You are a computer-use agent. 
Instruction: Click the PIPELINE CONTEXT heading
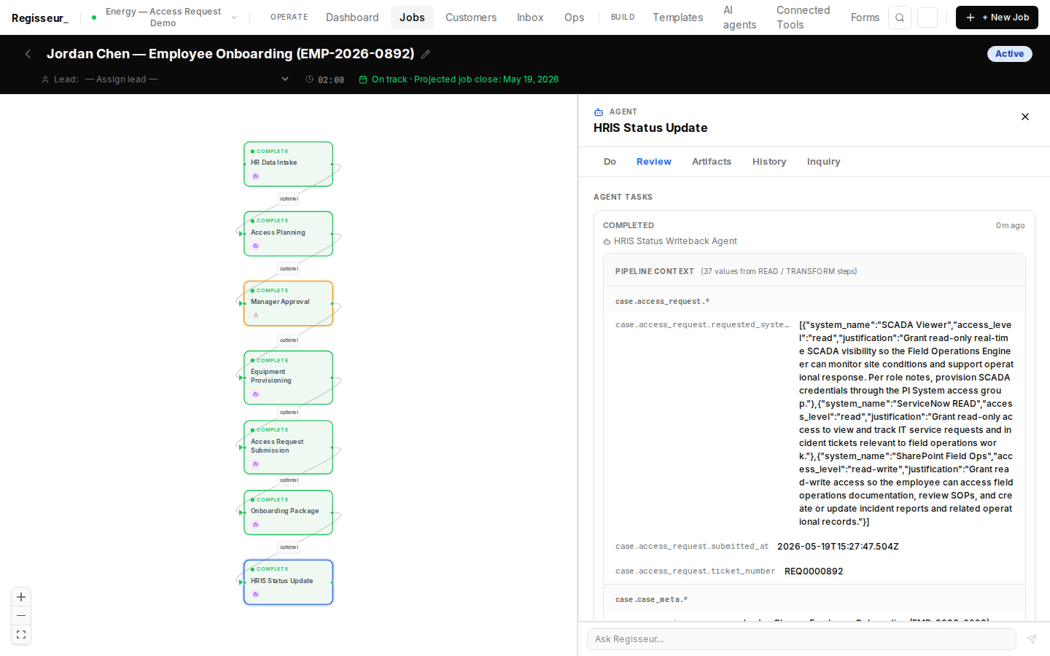coord(655,271)
